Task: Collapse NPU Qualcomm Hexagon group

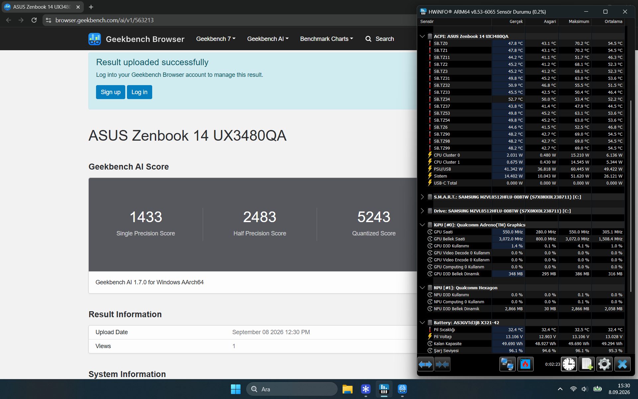Action: click(x=422, y=288)
